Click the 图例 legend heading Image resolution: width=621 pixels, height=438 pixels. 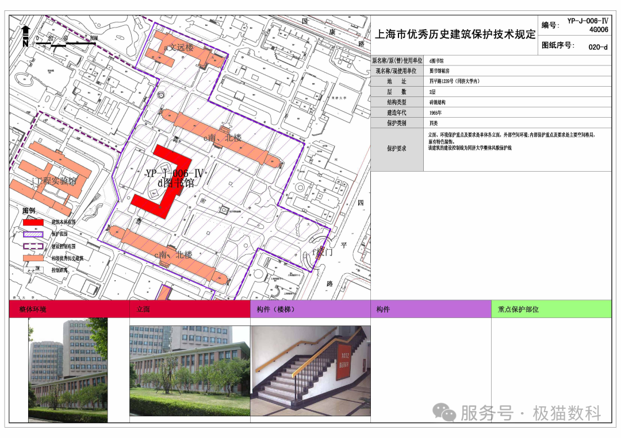[x=29, y=211]
